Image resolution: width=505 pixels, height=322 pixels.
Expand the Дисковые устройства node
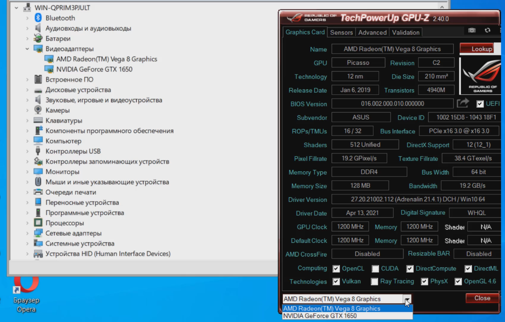pyautogui.click(x=27, y=90)
